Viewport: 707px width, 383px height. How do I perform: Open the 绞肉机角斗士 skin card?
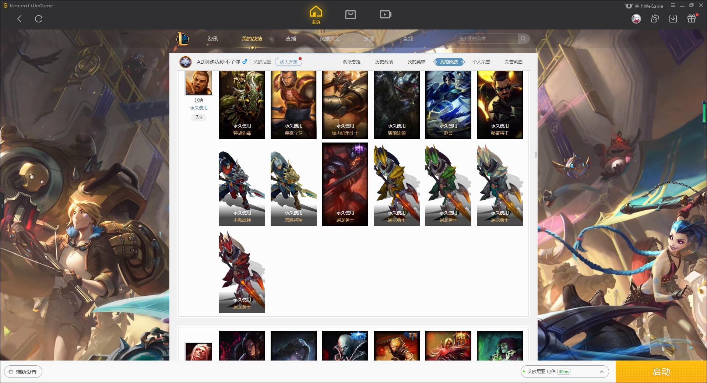345,105
